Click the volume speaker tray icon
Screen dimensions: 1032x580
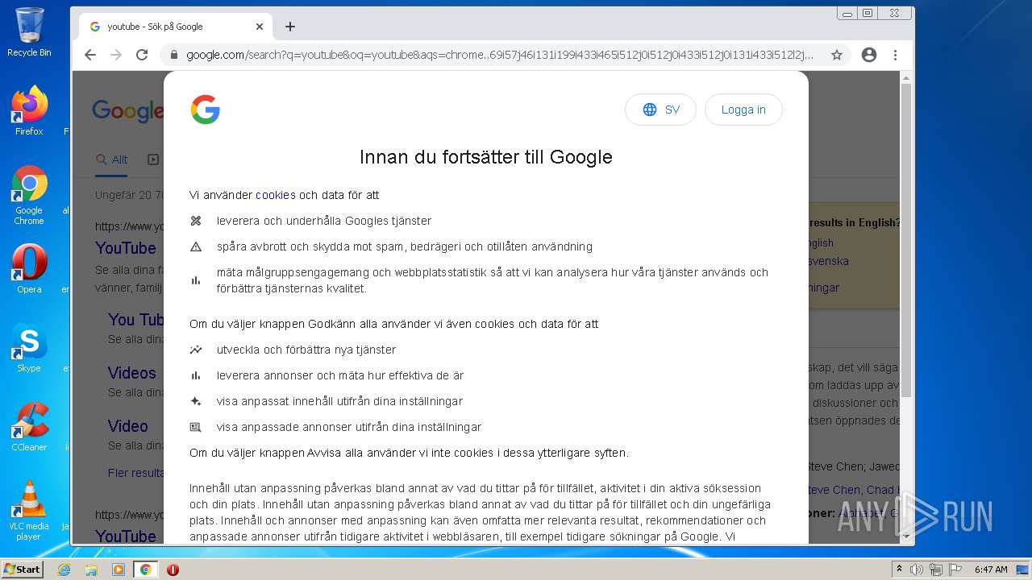click(917, 570)
